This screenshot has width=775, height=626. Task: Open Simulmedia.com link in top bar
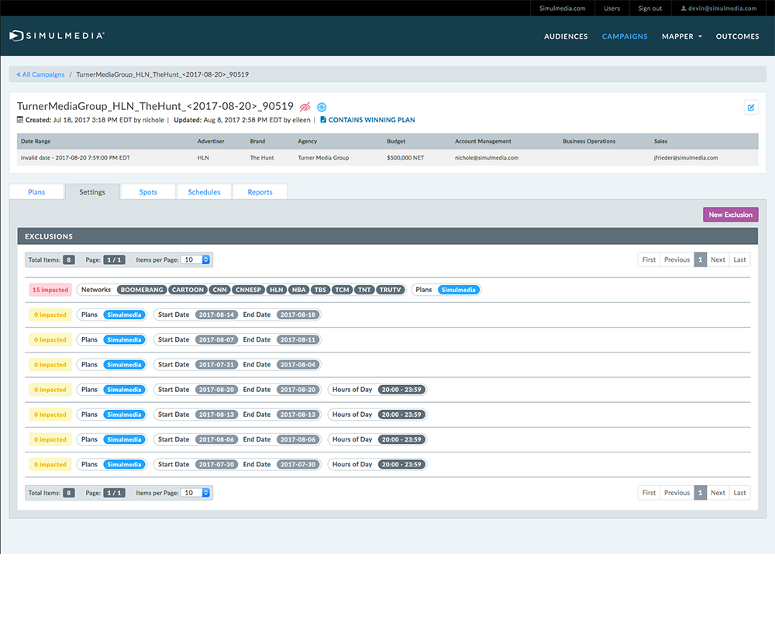562,9
